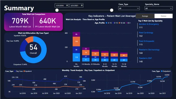Click the light blue 0-15 legend marker
This screenshot has height=99, width=176.
pos(106,23)
